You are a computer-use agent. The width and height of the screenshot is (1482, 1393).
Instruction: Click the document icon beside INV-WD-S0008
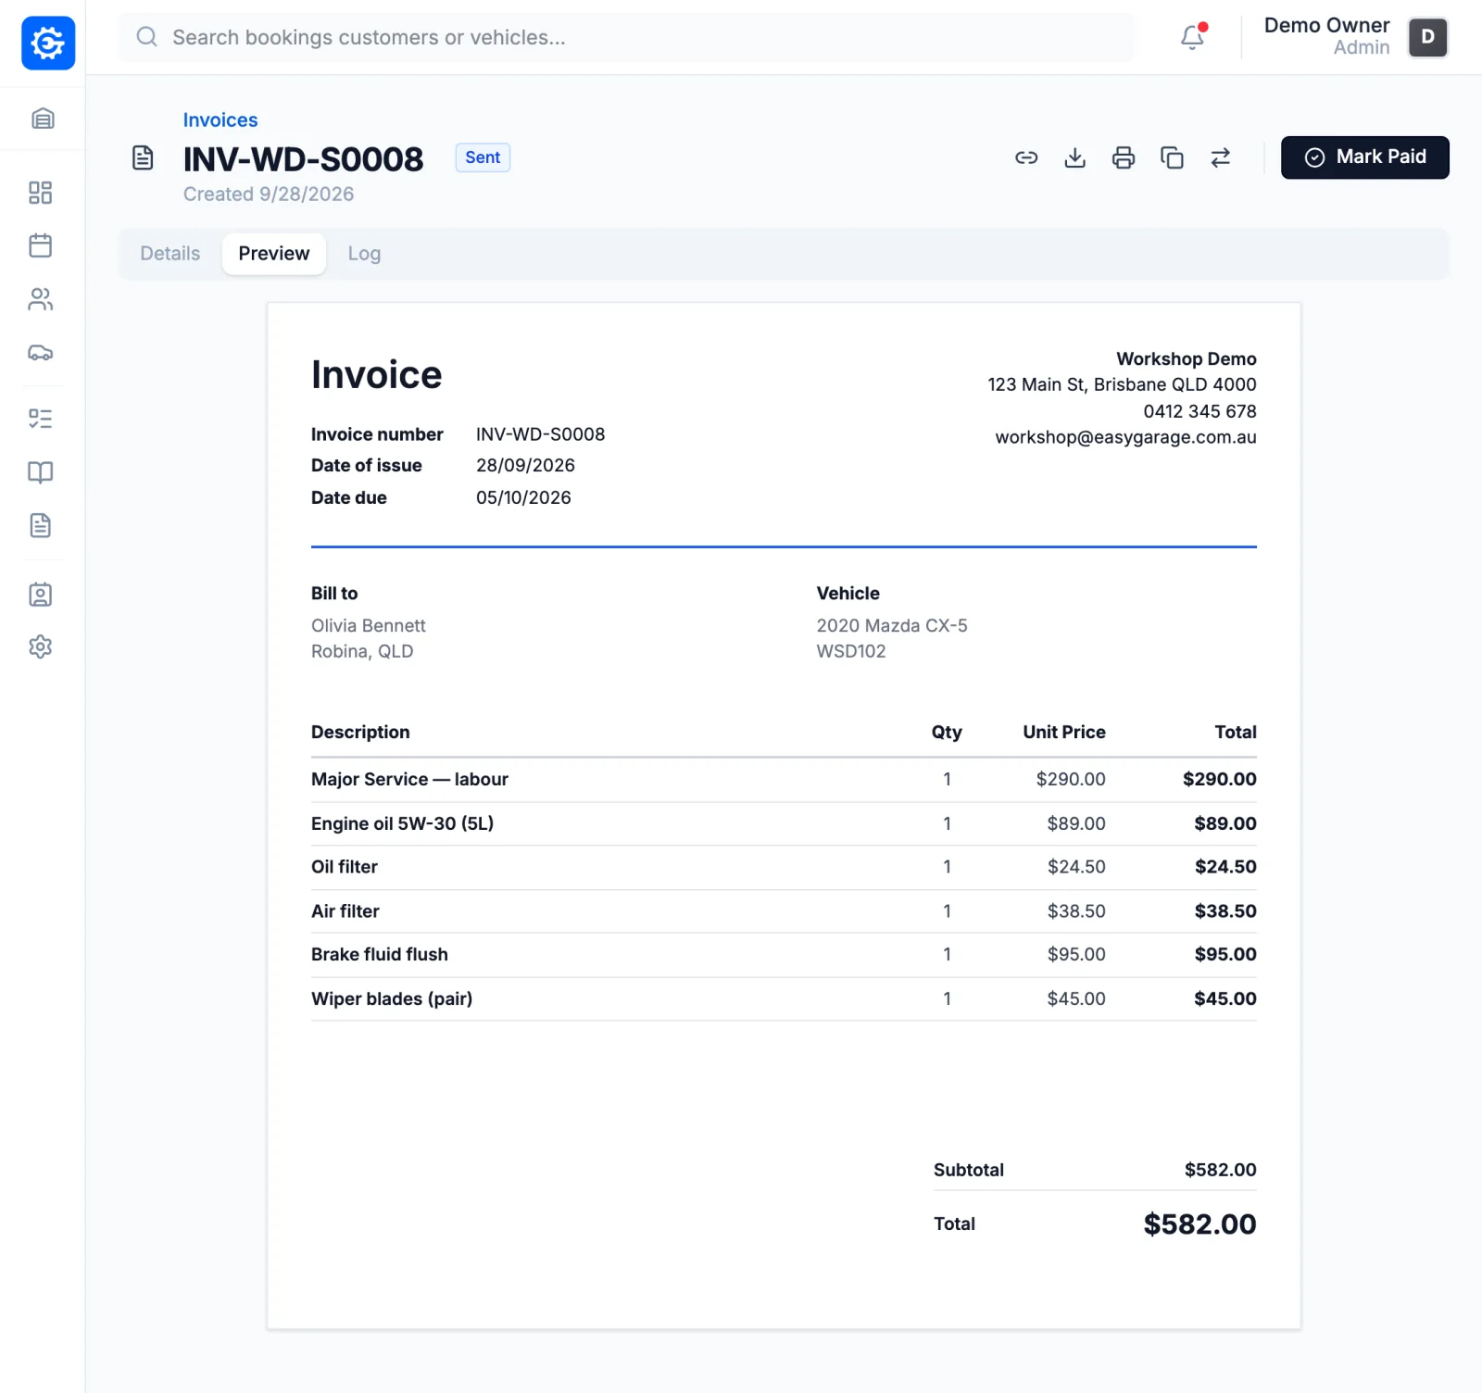(143, 157)
